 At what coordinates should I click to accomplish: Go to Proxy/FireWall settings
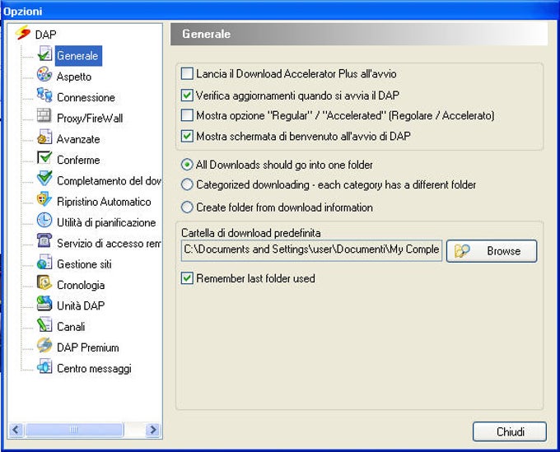point(90,119)
